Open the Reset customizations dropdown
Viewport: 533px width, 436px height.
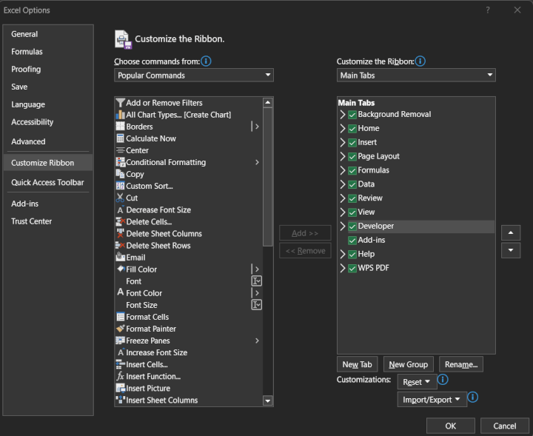click(417, 382)
